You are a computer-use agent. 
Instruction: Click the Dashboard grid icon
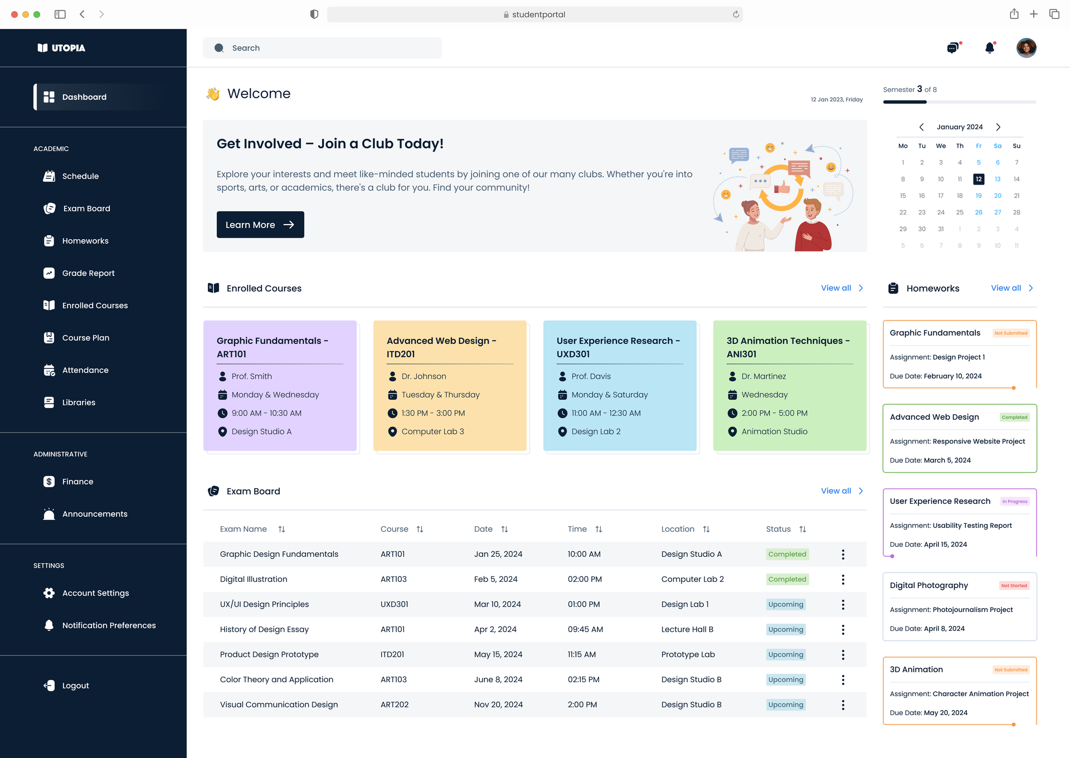point(49,97)
